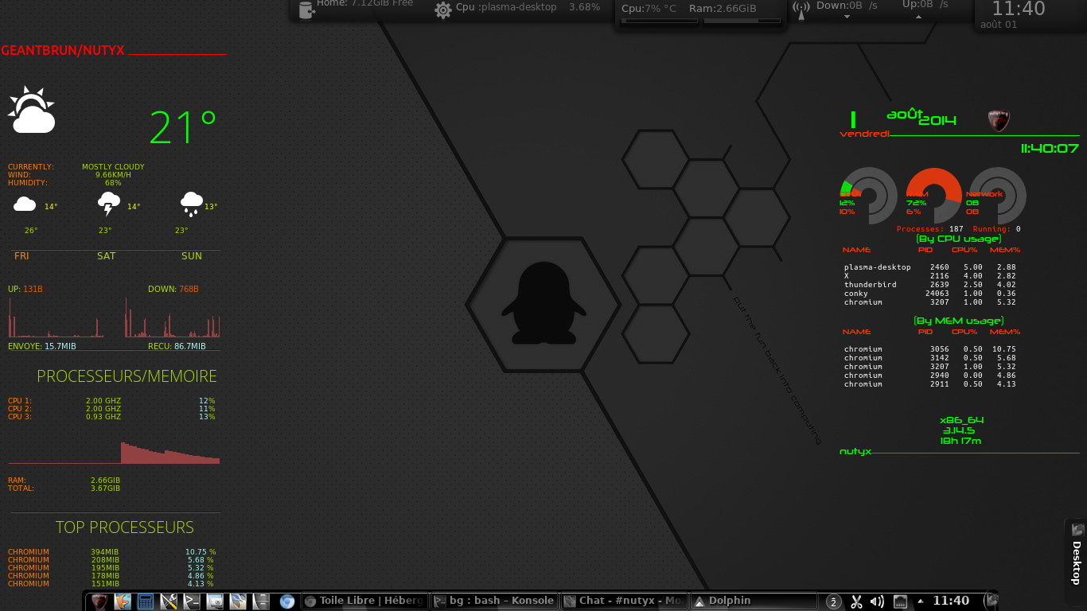
Task: Click the dragon shield logo beside août 2014
Action: [998, 120]
